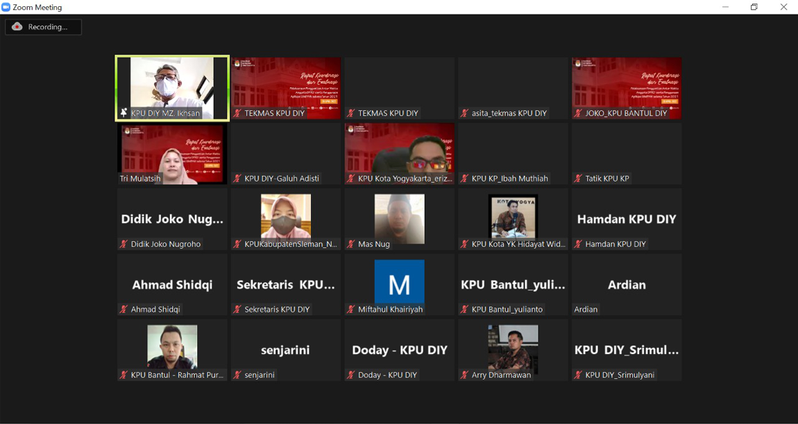Click the KPU Bantul - Rahmat profile photo
Image resolution: width=798 pixels, height=424 pixels.
click(x=172, y=346)
